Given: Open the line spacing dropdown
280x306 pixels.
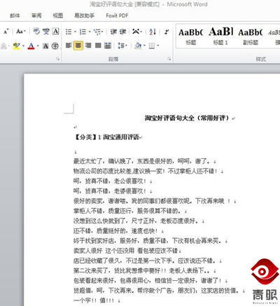Looking at the screenshot, I should click(x=122, y=46).
